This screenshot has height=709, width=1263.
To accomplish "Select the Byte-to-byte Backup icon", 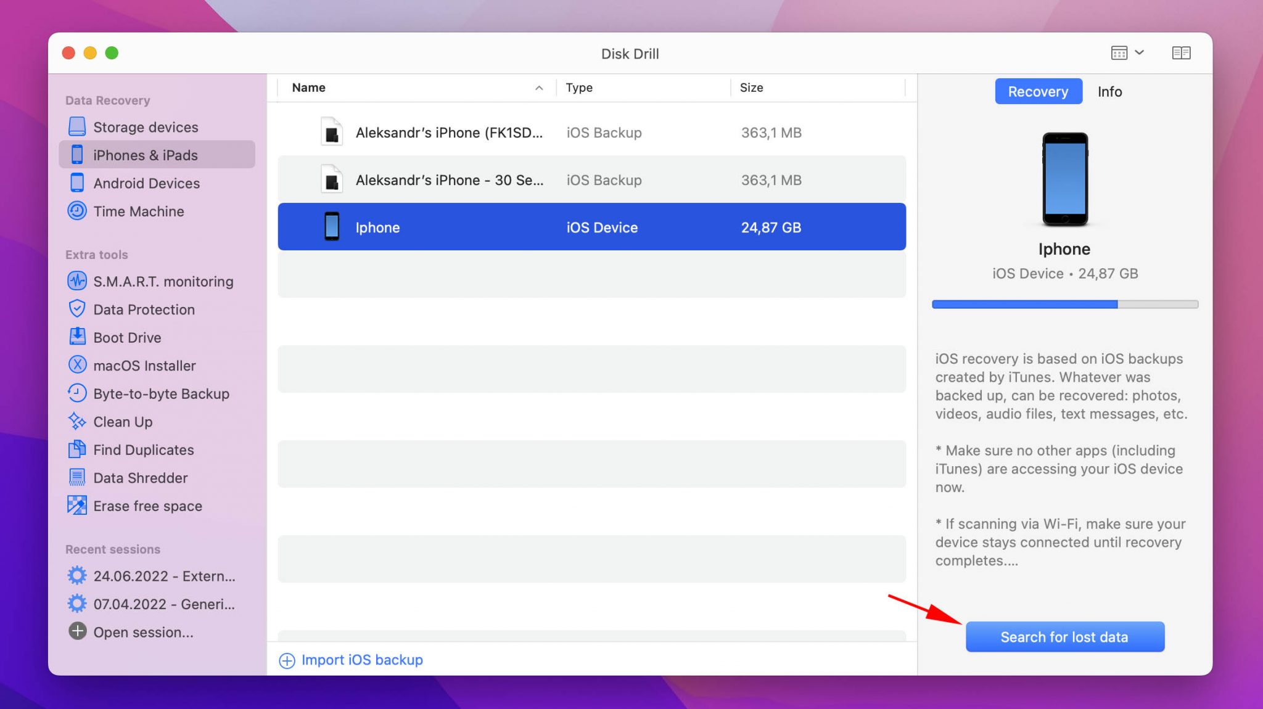I will click(x=76, y=395).
